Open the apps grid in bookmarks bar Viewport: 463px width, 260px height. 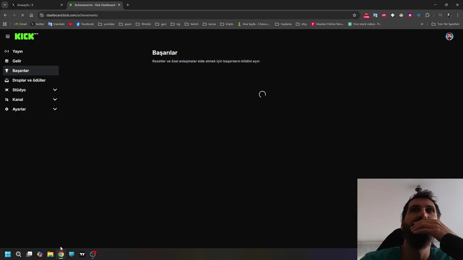pyautogui.click(x=5, y=24)
